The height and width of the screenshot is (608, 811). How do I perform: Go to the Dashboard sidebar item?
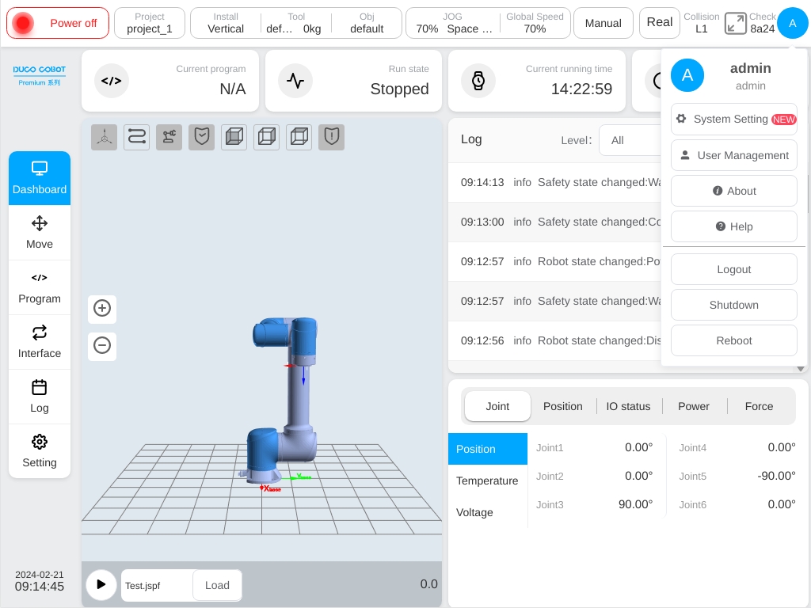40,178
